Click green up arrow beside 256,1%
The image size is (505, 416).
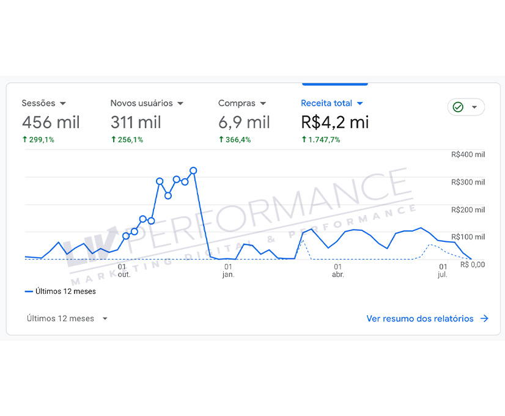114,139
